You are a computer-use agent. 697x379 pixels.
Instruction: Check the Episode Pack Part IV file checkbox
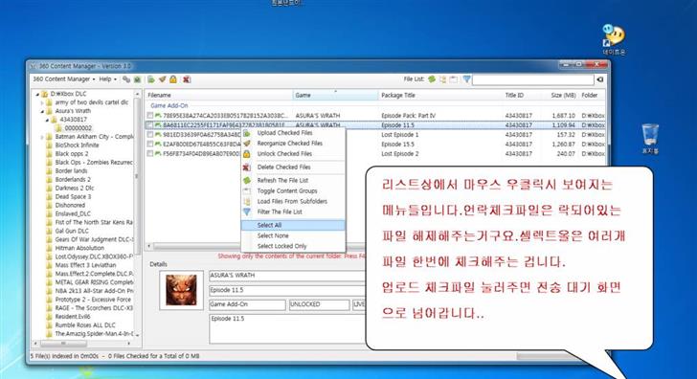[x=150, y=116]
